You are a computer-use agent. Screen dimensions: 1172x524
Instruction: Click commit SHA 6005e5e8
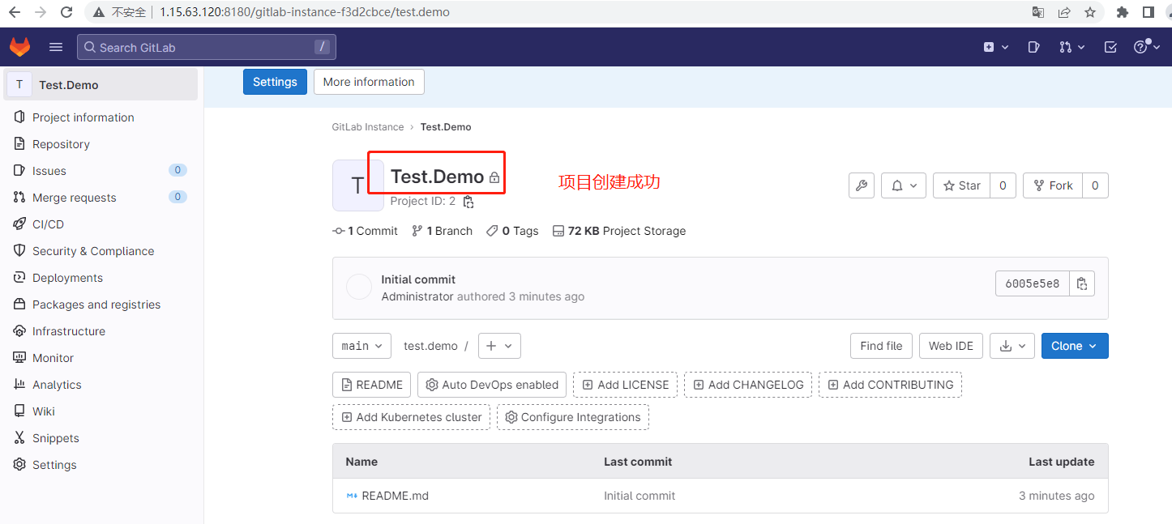[x=1033, y=283]
